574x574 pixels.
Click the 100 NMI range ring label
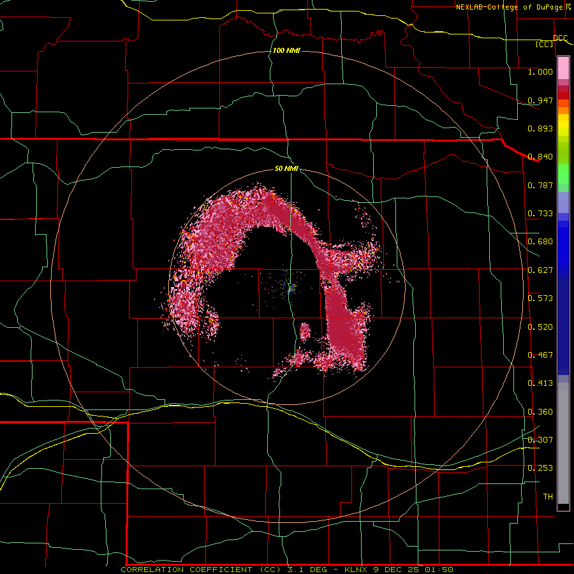tap(286, 50)
